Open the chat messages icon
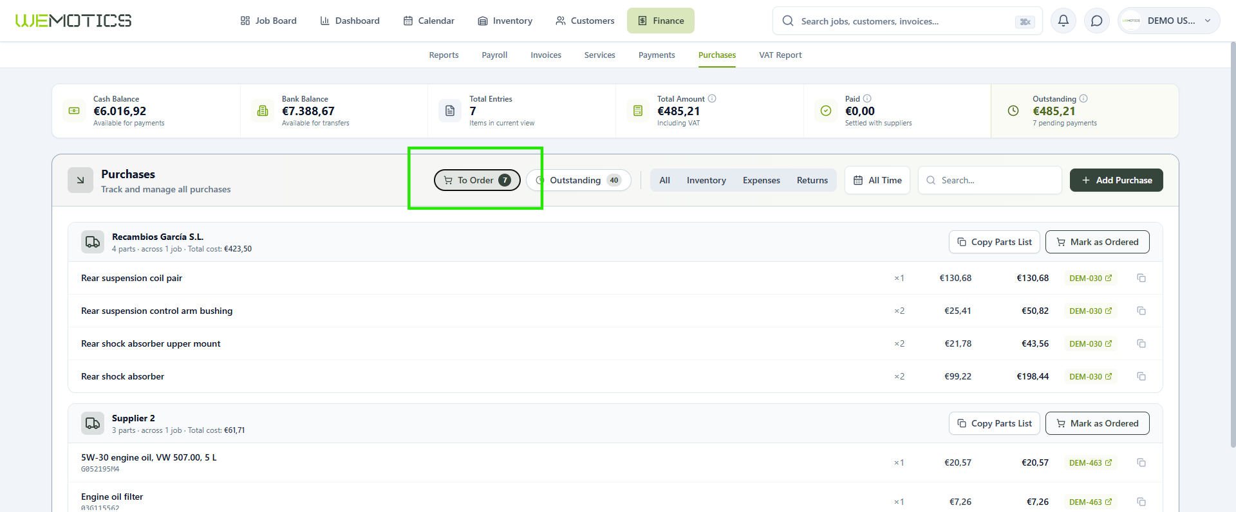The height and width of the screenshot is (512, 1236). pyautogui.click(x=1097, y=21)
